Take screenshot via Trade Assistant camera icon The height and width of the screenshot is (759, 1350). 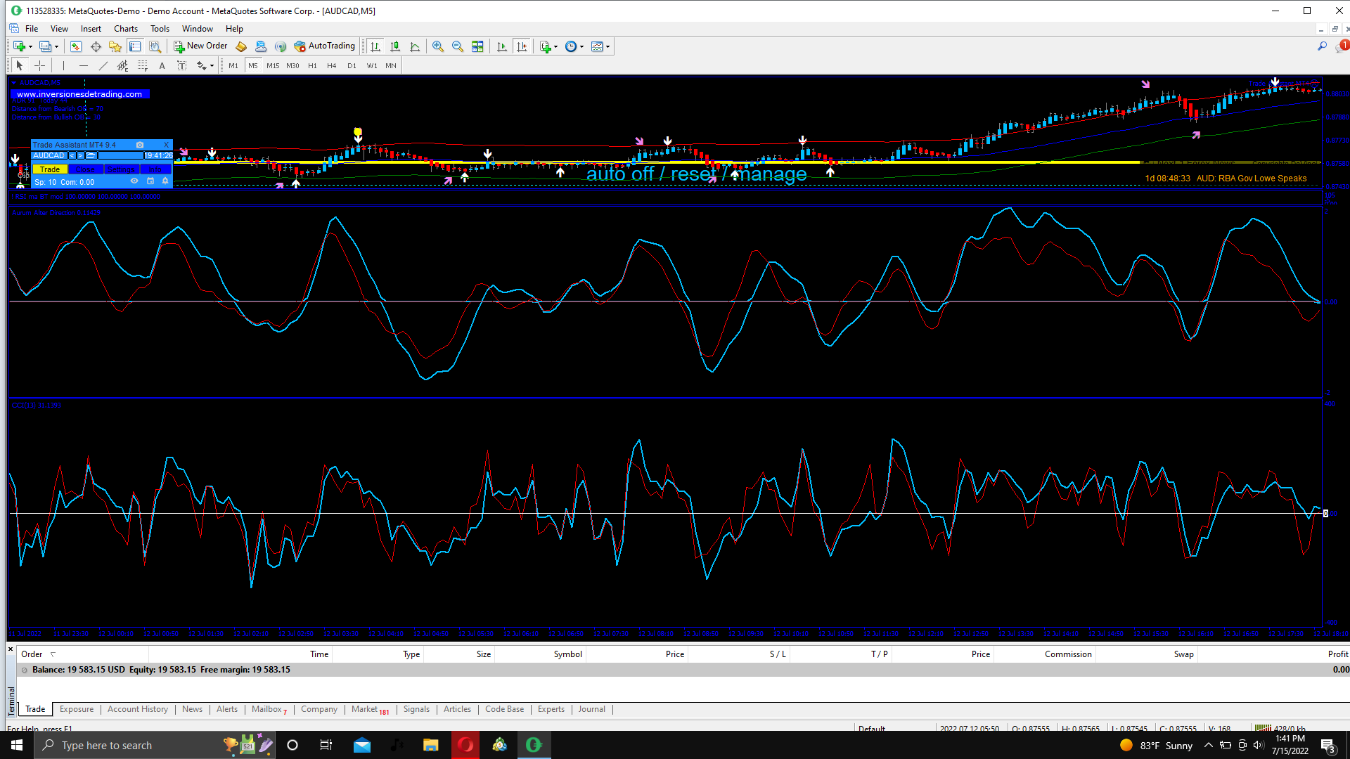[x=140, y=145]
